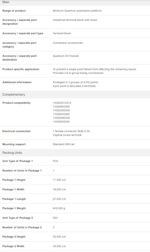The width and height of the screenshot is (150, 252).
Task: Select compatible product 140DAI55300
Action: coord(61,107)
